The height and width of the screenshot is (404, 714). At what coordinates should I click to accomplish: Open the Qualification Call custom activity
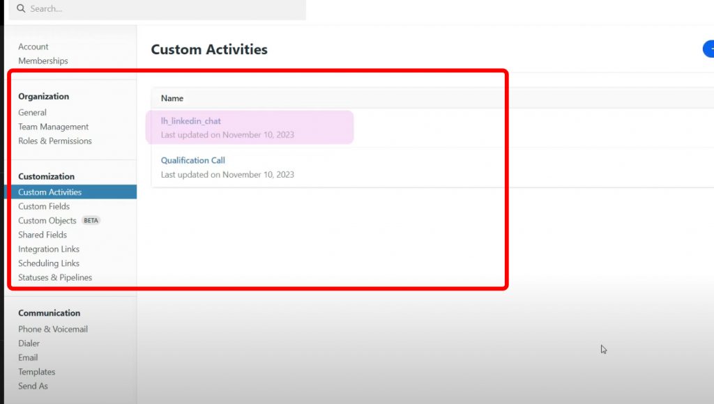[193, 160]
